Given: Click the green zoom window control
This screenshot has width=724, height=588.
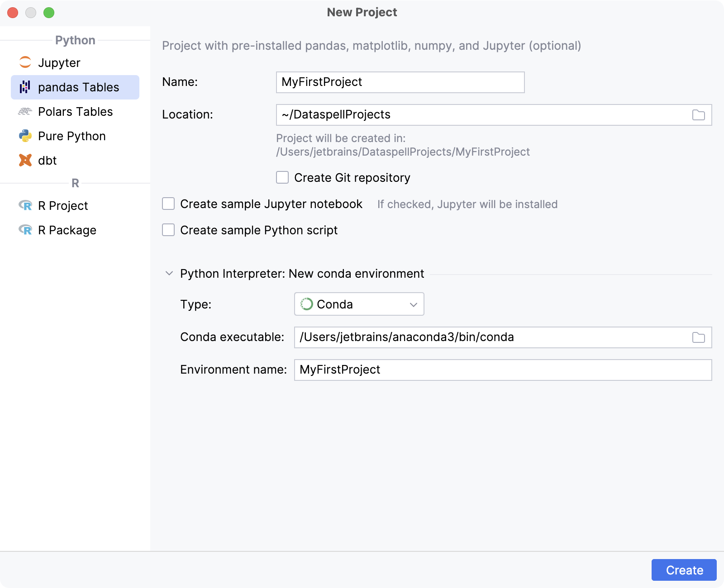Looking at the screenshot, I should pos(49,13).
